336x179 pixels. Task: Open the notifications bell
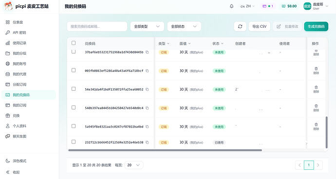click(x=231, y=6)
